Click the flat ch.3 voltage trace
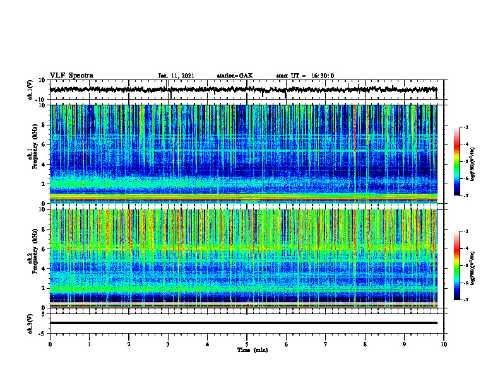500x386 pixels. (x=244, y=323)
